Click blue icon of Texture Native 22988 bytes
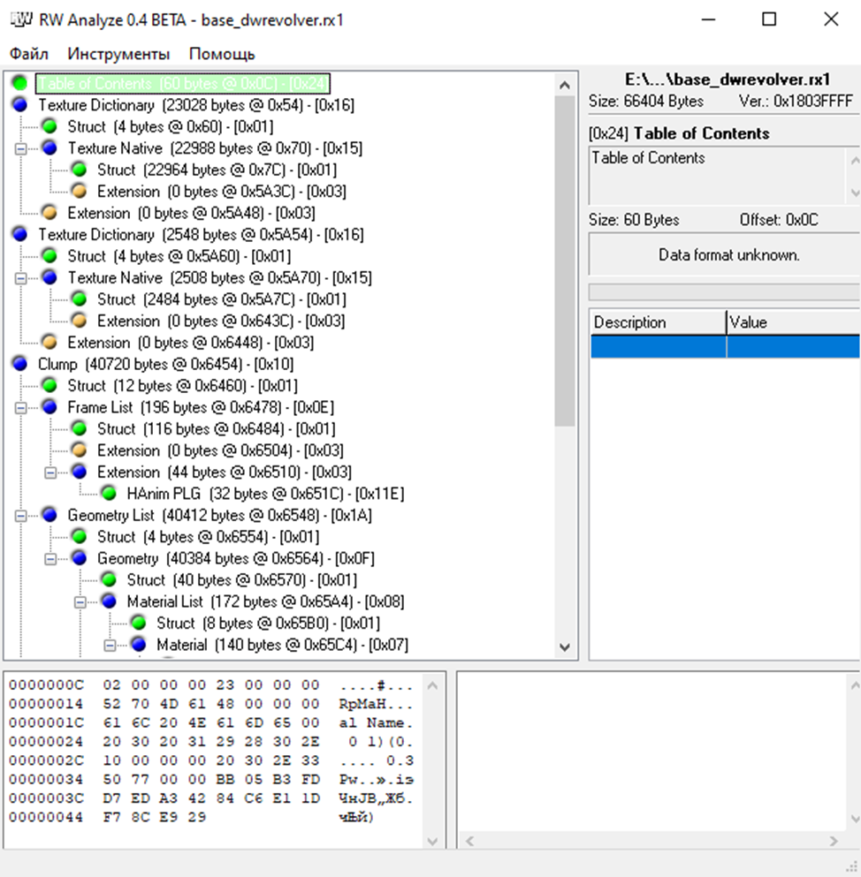The width and height of the screenshot is (861, 877). click(50, 148)
